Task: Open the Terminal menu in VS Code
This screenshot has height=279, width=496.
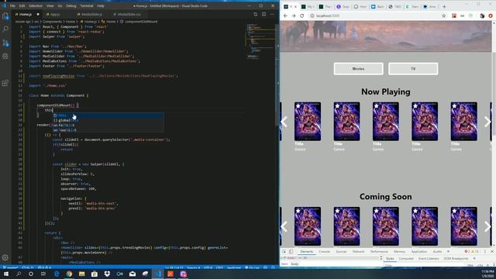Action: (86, 5)
